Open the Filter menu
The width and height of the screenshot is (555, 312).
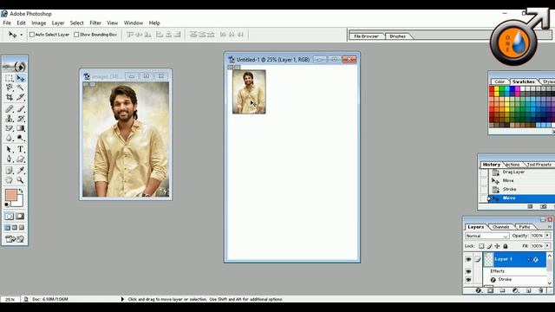coord(95,23)
